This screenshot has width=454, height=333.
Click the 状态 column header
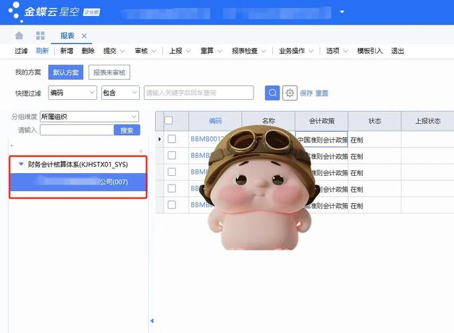[x=374, y=121]
